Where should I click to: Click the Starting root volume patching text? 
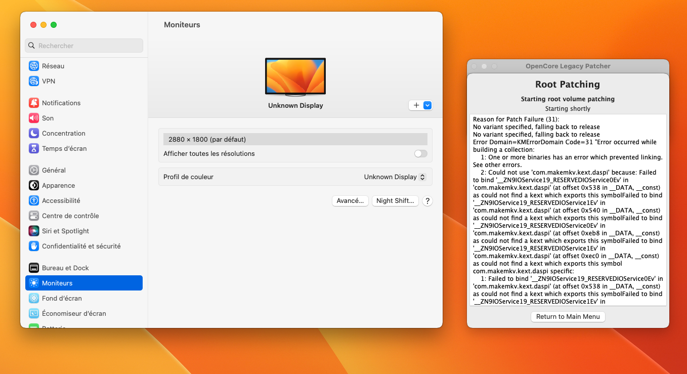tap(568, 99)
